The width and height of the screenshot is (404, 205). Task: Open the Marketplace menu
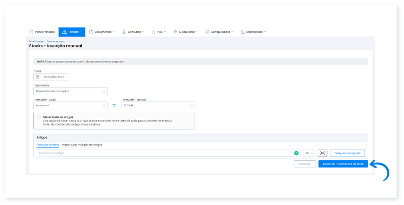[253, 32]
